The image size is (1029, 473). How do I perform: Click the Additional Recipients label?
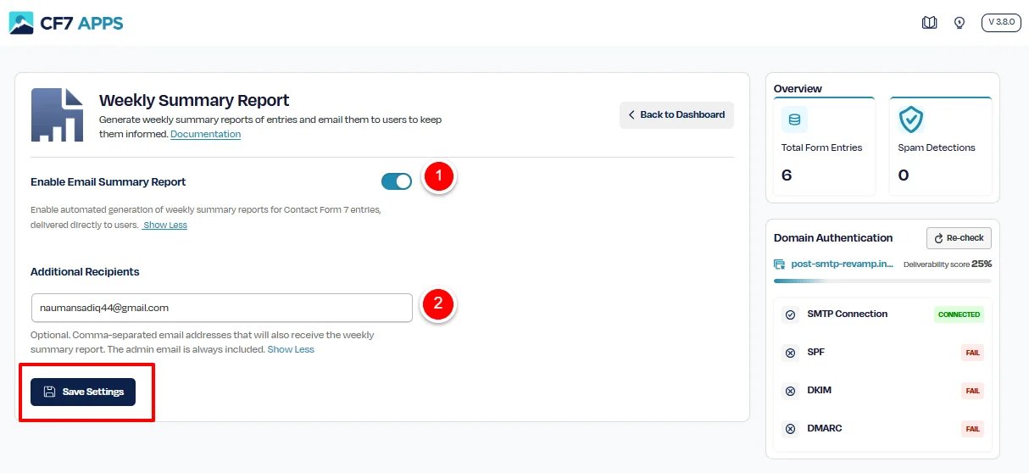(x=85, y=272)
